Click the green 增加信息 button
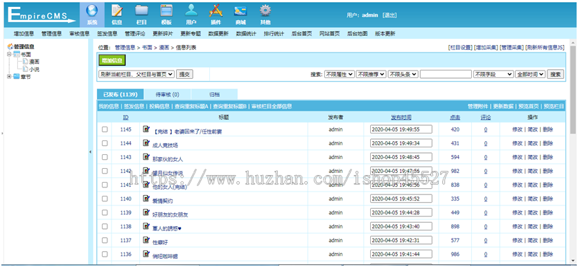 [113, 61]
